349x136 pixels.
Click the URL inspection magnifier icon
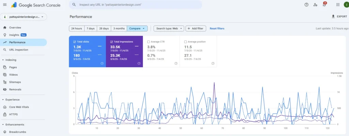tap(5, 50)
